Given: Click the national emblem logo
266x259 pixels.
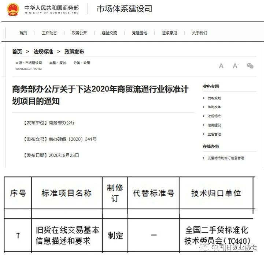Looking at the screenshot, I should pyautogui.click(x=13, y=9).
